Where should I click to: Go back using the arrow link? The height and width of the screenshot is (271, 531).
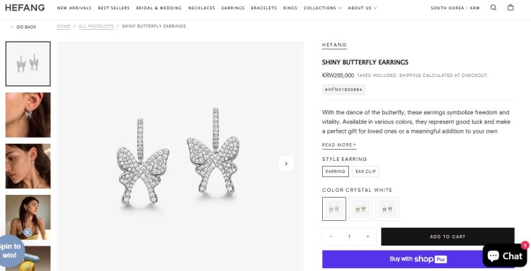pos(23,27)
